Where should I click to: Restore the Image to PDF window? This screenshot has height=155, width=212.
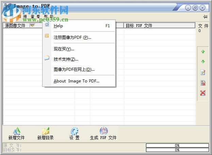(x=195, y=8)
